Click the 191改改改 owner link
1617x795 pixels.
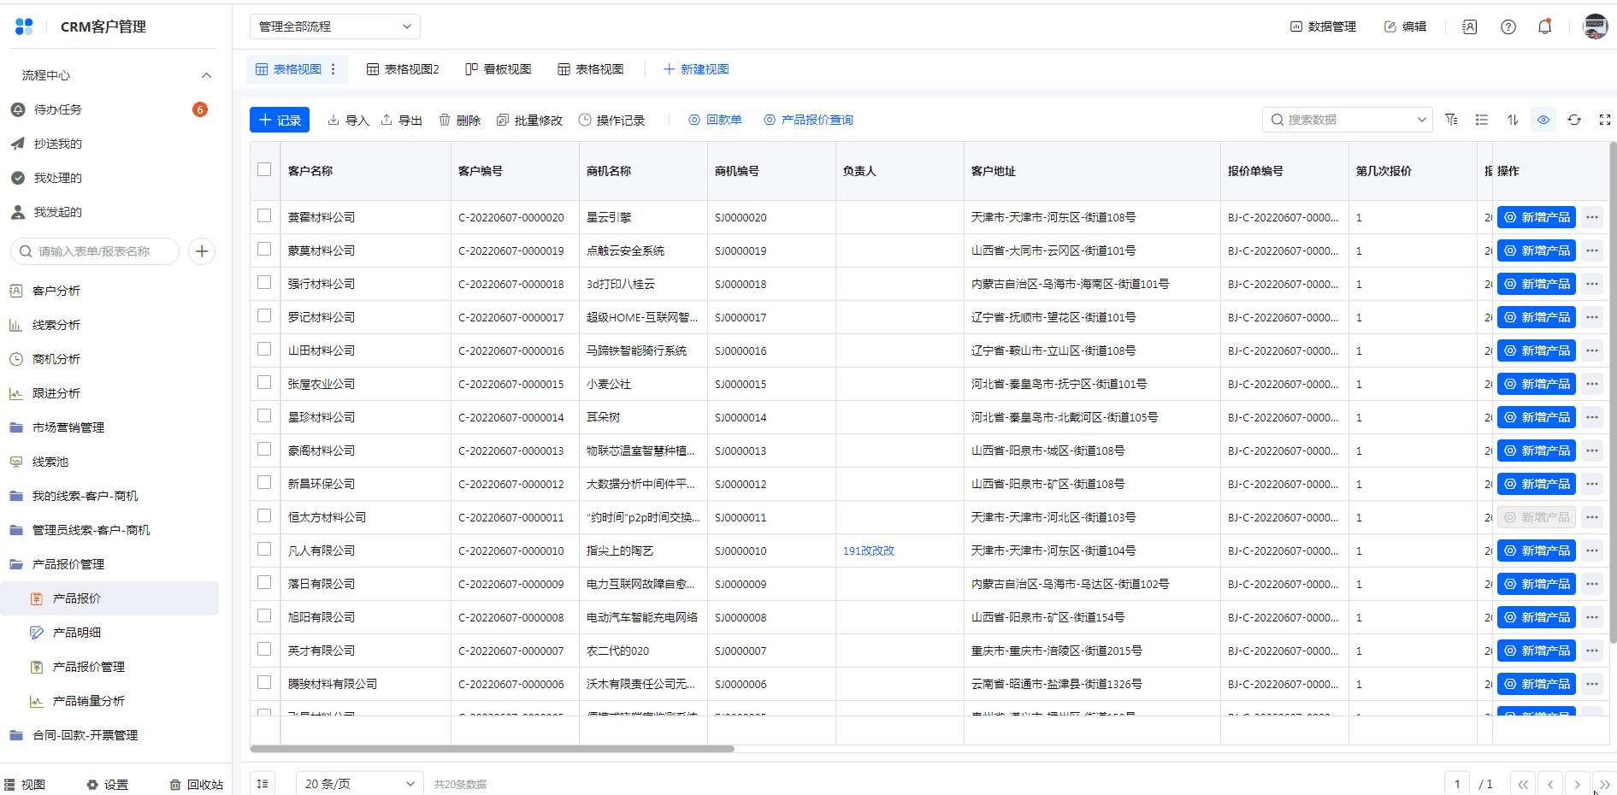point(868,551)
